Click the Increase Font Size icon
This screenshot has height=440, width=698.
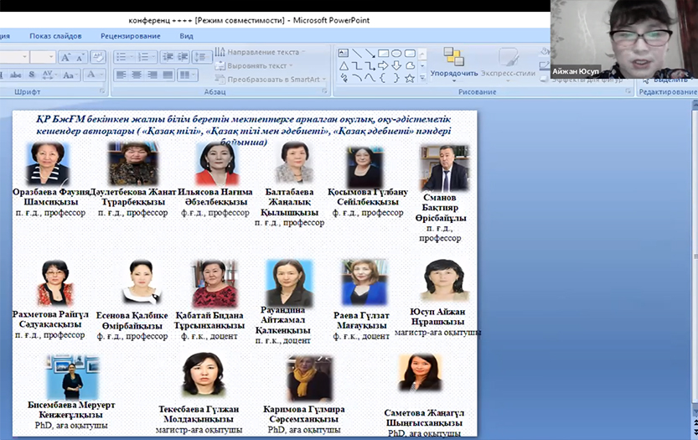point(66,57)
